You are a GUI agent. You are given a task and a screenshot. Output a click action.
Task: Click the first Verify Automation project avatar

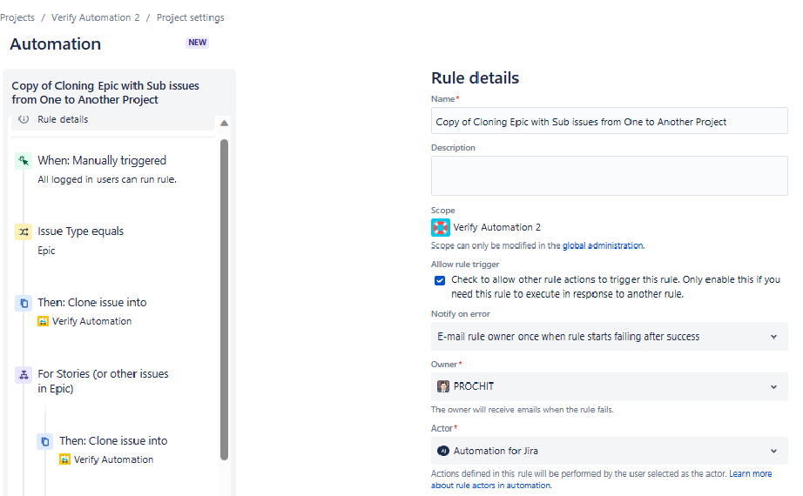coord(43,321)
